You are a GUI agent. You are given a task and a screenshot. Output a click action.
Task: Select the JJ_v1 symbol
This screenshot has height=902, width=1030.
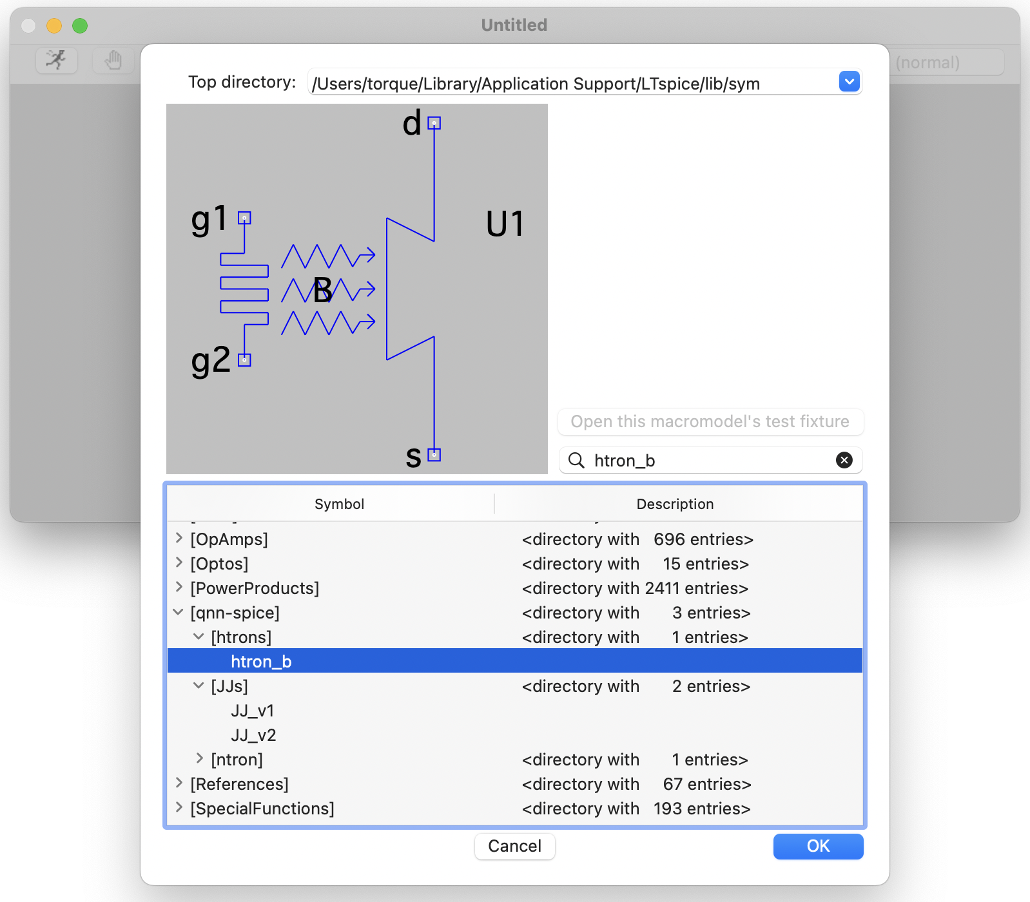[x=253, y=711]
